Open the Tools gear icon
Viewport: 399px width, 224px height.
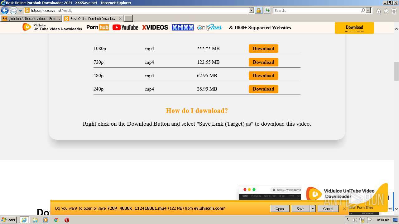(394, 11)
